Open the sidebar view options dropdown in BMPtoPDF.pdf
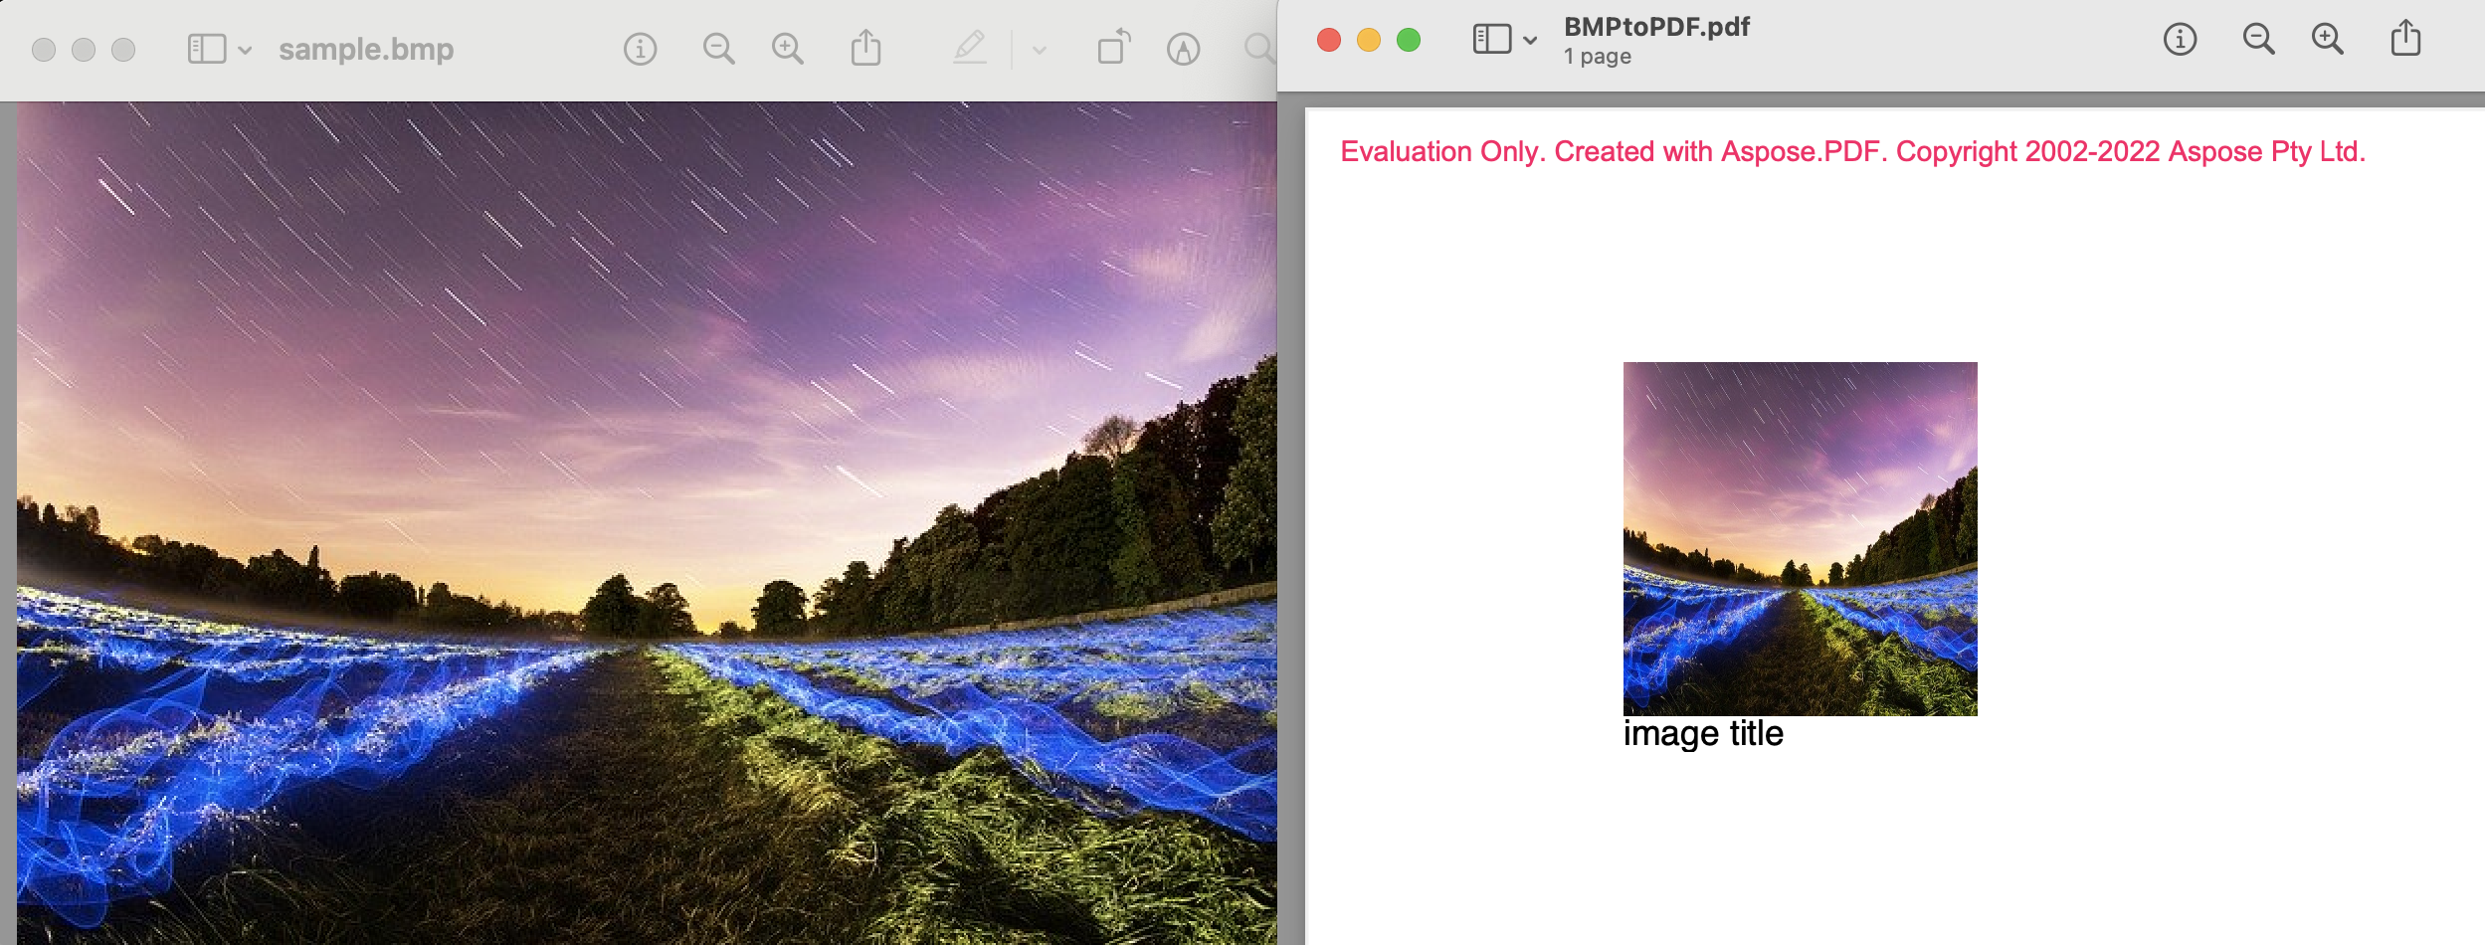 tap(1529, 40)
